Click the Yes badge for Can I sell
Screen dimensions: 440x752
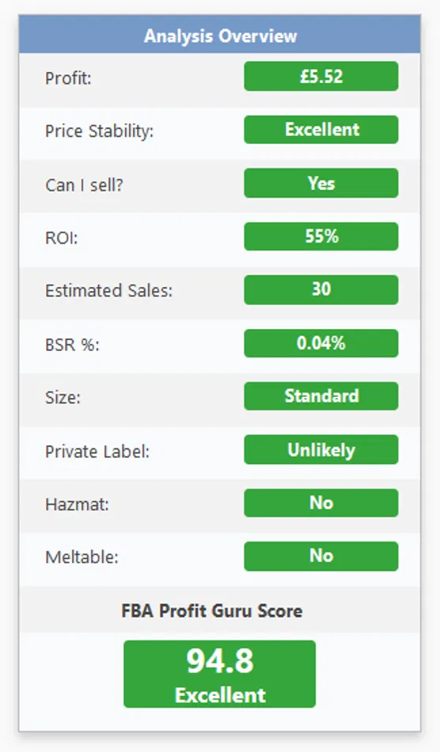point(321,183)
